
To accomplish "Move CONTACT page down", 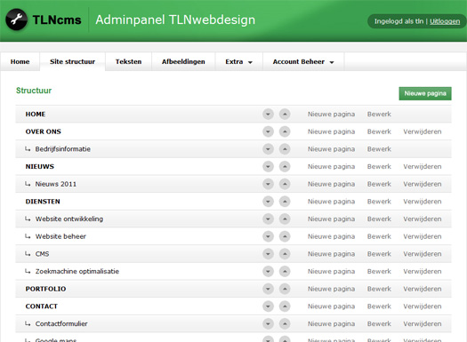I will tap(268, 306).
